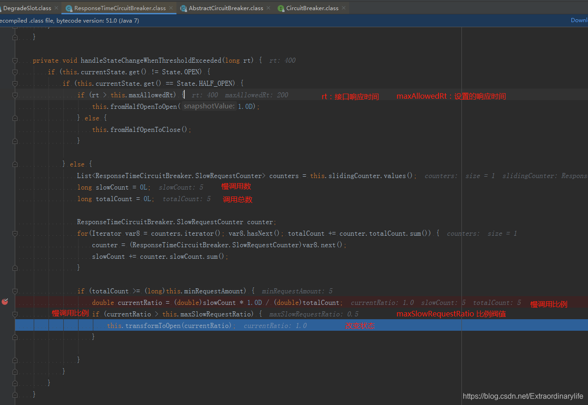Close the ResponseTimeCircuitBreaker.class tab
The height and width of the screenshot is (405, 588).
pyautogui.click(x=171, y=8)
